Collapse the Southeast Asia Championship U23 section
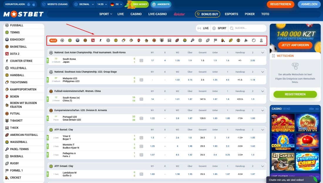 click(263, 72)
